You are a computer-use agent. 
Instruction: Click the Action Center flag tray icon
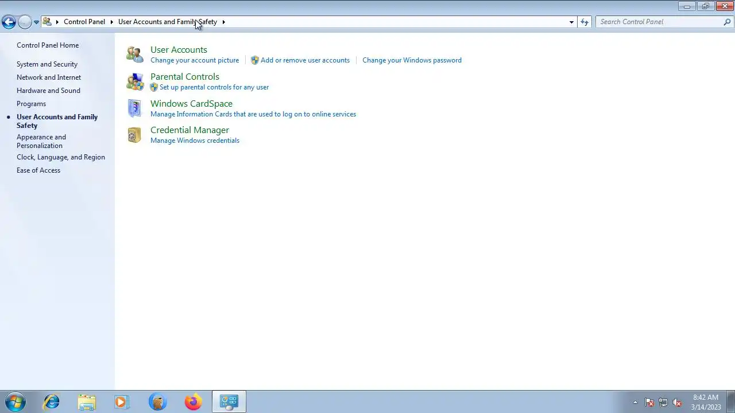click(649, 402)
